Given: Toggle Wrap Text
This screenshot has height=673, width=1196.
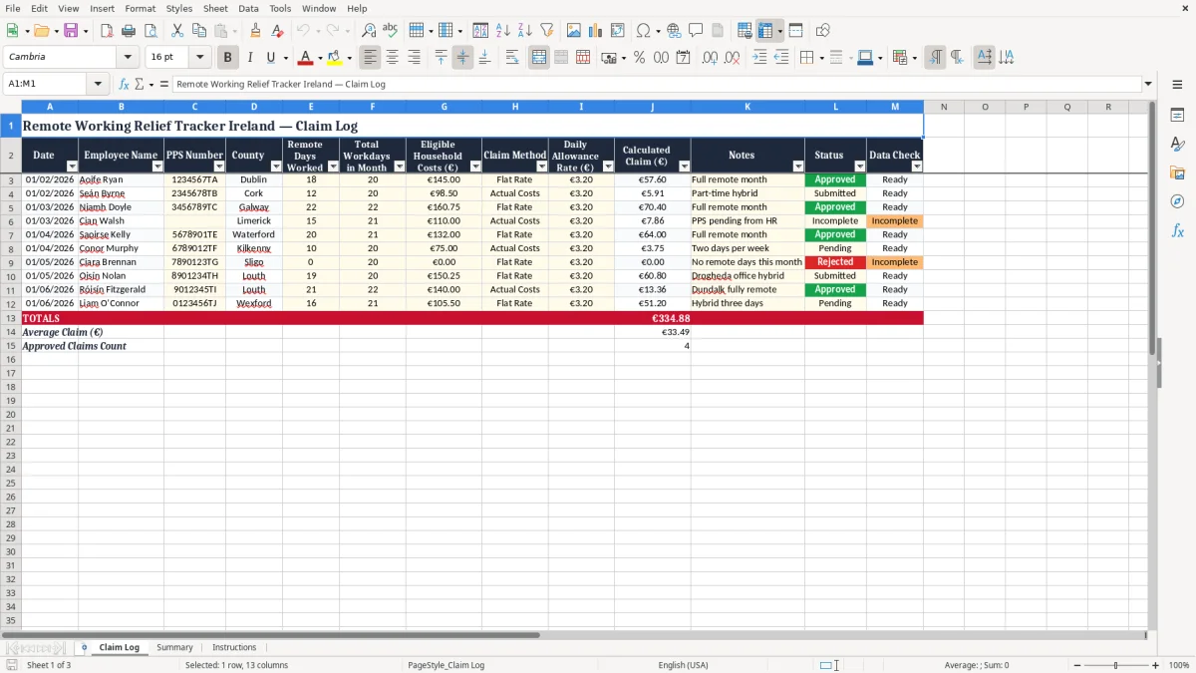Looking at the screenshot, I should pyautogui.click(x=512, y=58).
